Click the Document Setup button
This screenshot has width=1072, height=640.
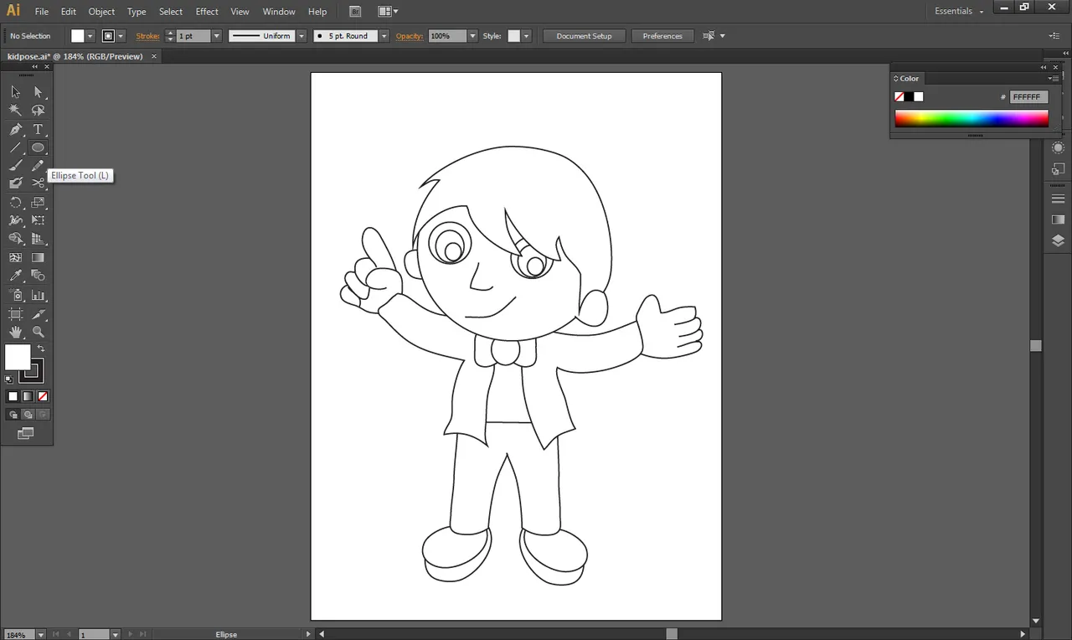(x=584, y=36)
